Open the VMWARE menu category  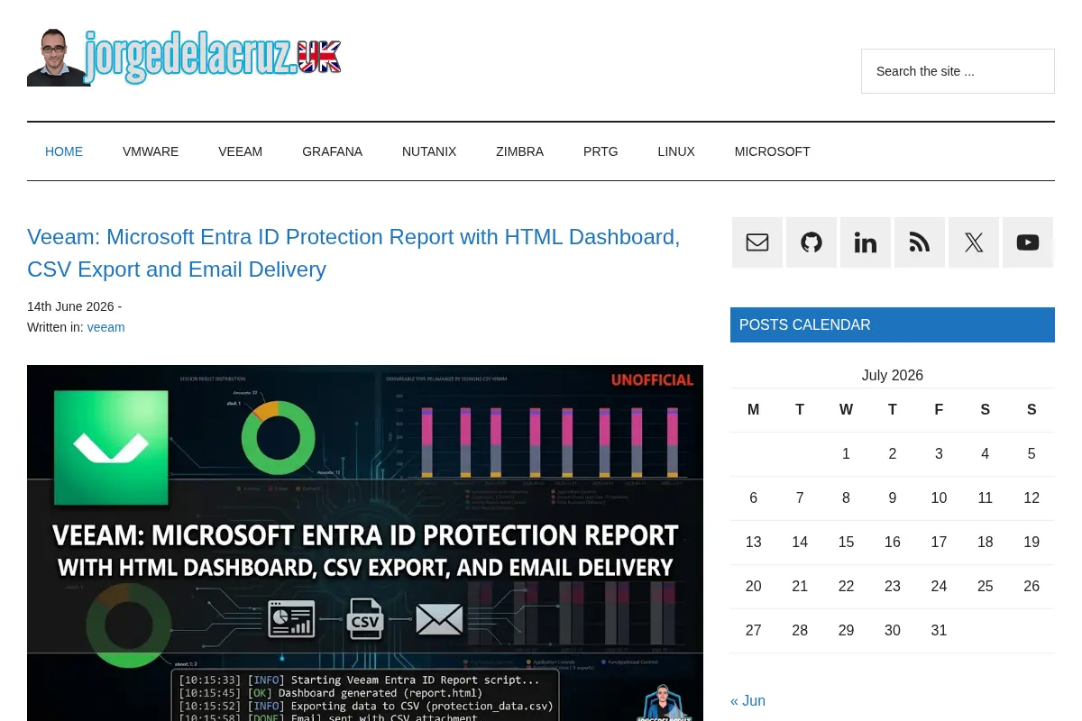(151, 151)
